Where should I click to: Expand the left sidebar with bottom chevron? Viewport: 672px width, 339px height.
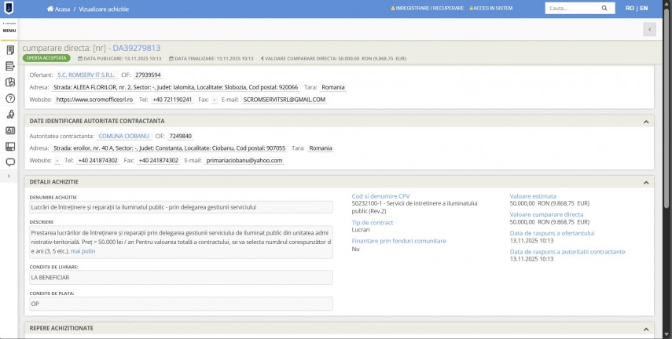point(8,177)
